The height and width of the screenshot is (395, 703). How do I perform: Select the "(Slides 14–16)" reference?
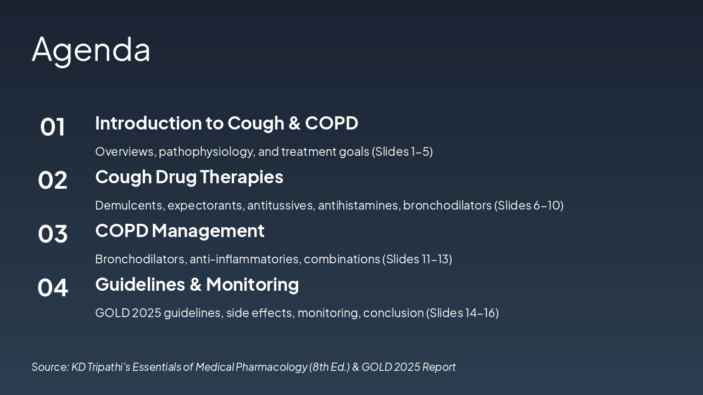(x=462, y=313)
